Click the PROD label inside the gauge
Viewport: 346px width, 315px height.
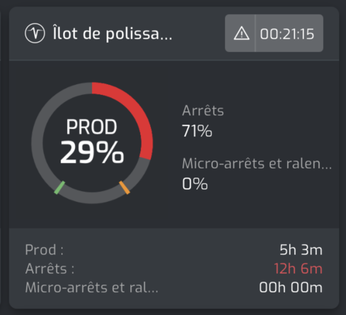(92, 127)
